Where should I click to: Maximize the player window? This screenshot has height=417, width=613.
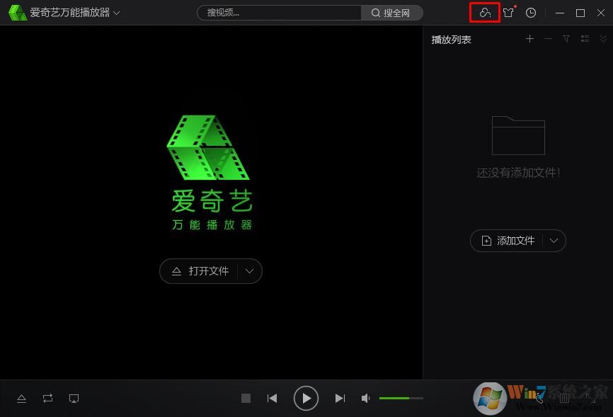coord(580,13)
